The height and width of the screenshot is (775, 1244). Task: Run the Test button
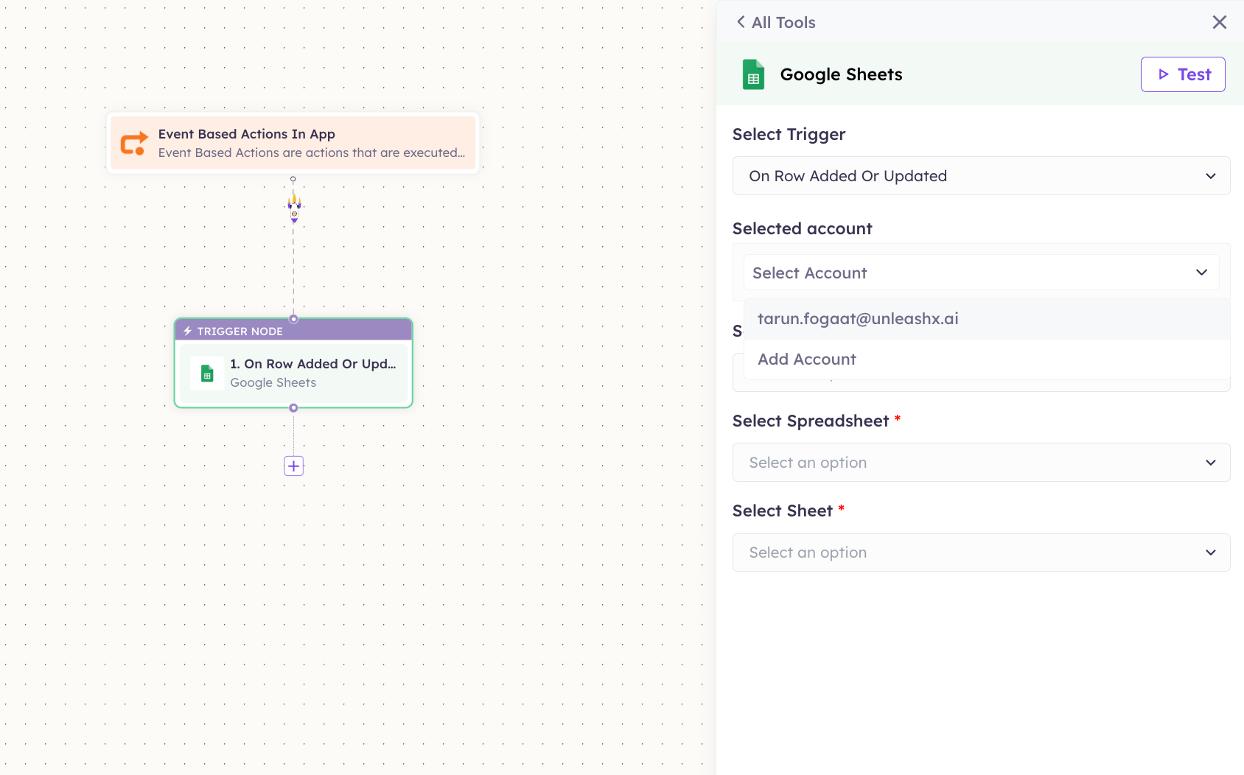pos(1183,74)
